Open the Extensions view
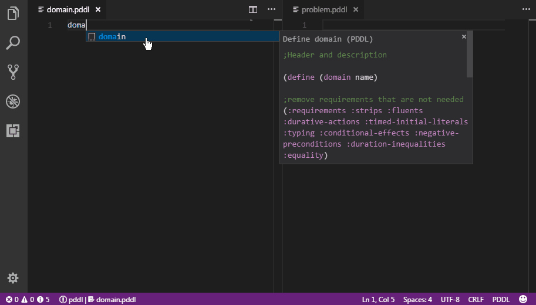Screen dimensions: 536x305 click(13, 131)
